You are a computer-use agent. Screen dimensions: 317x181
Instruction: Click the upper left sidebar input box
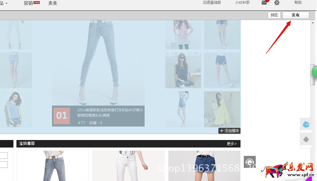[4, 156]
